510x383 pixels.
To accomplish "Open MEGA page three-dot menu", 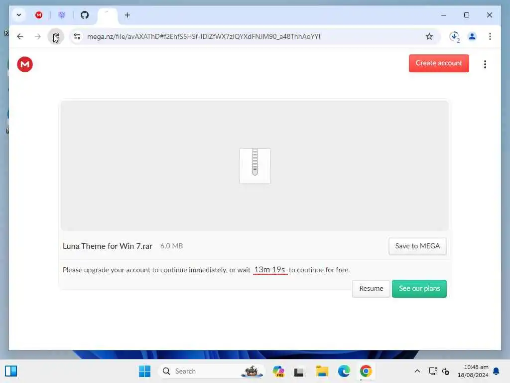I will click(x=485, y=64).
